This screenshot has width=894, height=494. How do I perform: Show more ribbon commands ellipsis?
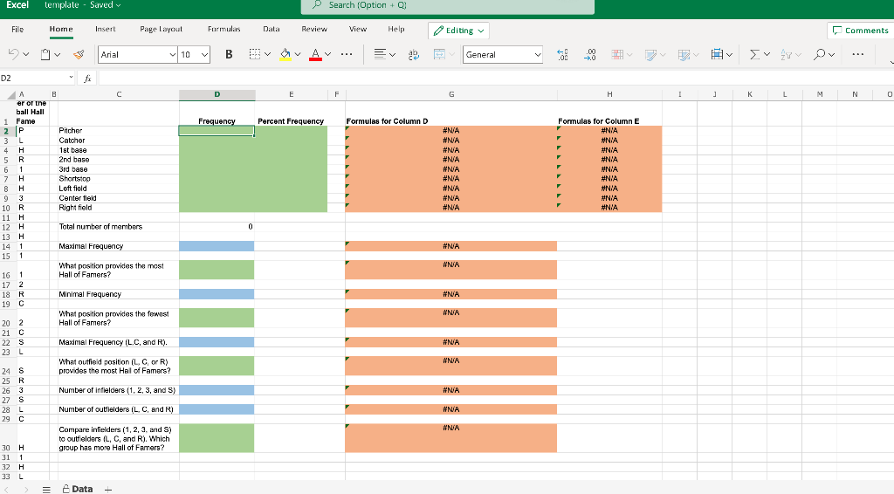857,54
